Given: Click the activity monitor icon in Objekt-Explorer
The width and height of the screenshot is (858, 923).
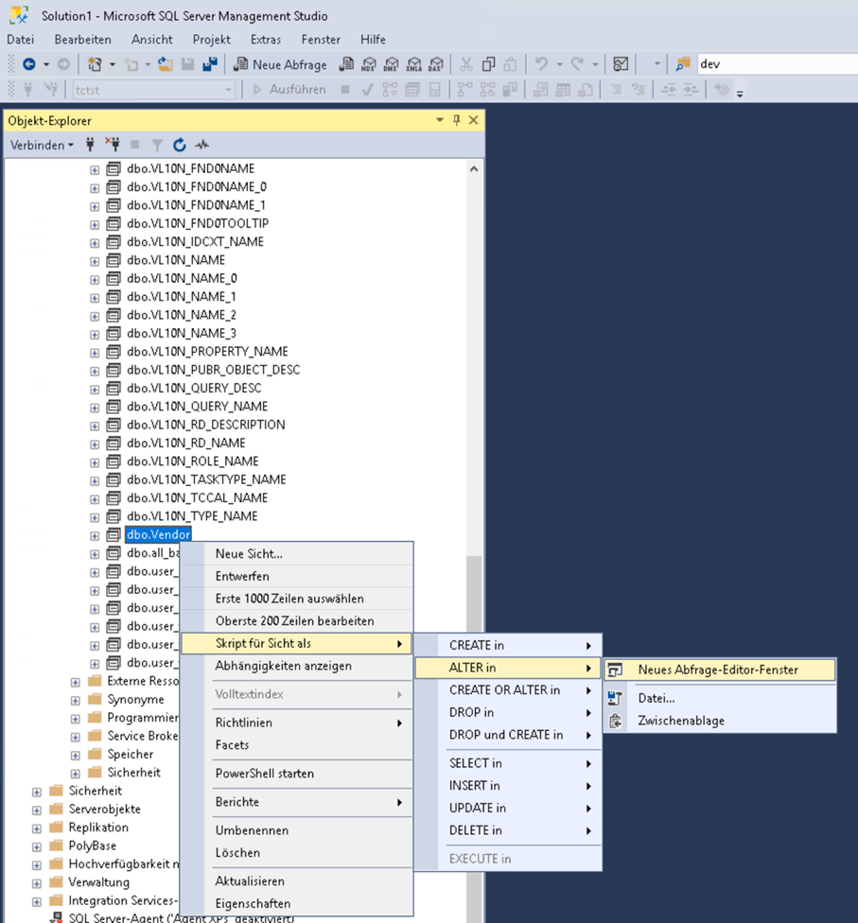Looking at the screenshot, I should pos(201,145).
